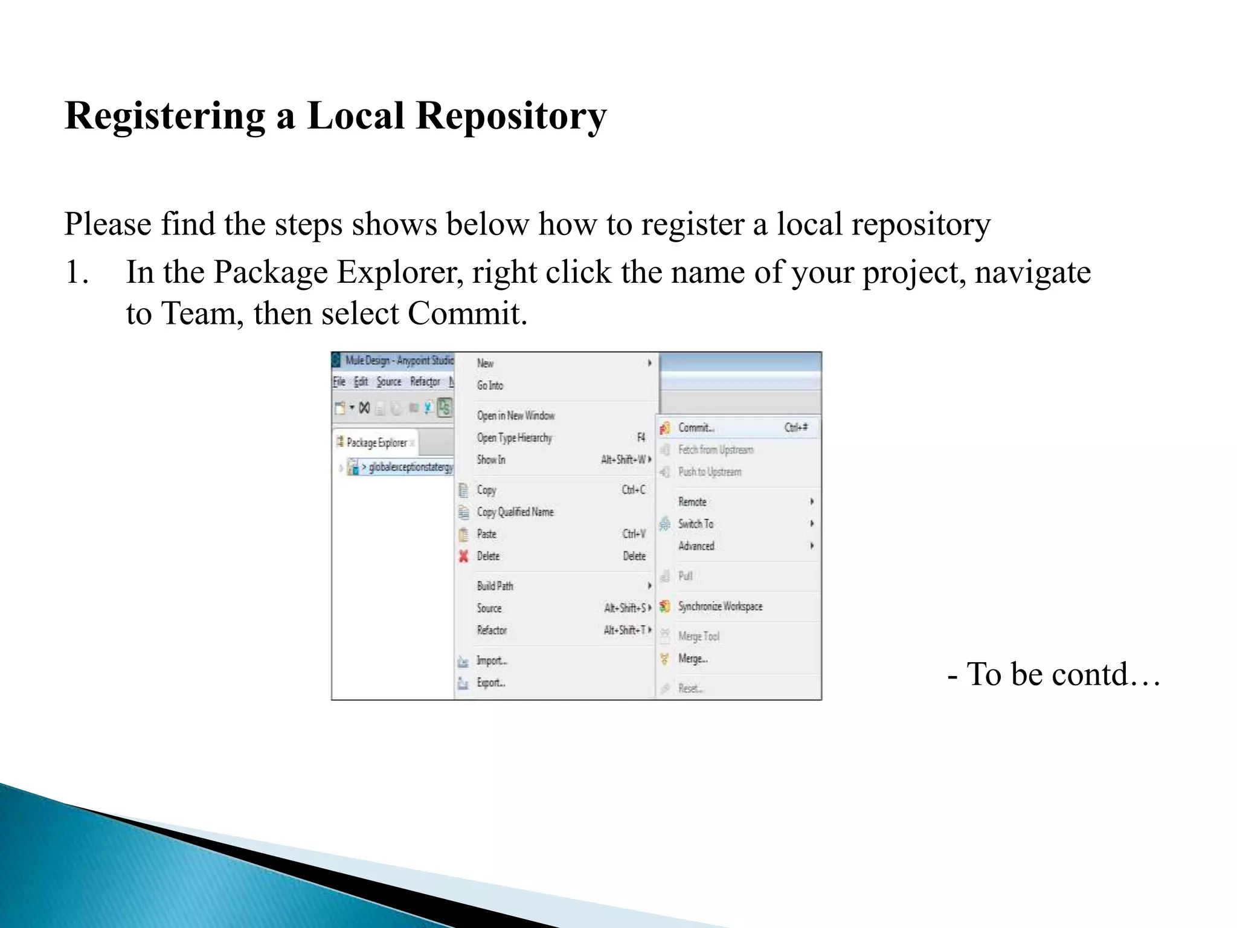This screenshot has width=1237, height=928.
Task: Open the Refactor menu in menu bar
Action: pos(425,382)
